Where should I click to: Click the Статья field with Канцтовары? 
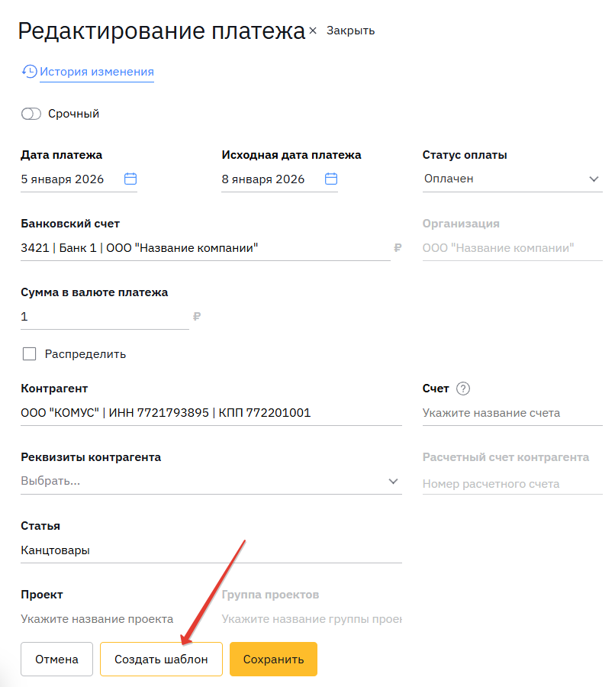[211, 550]
